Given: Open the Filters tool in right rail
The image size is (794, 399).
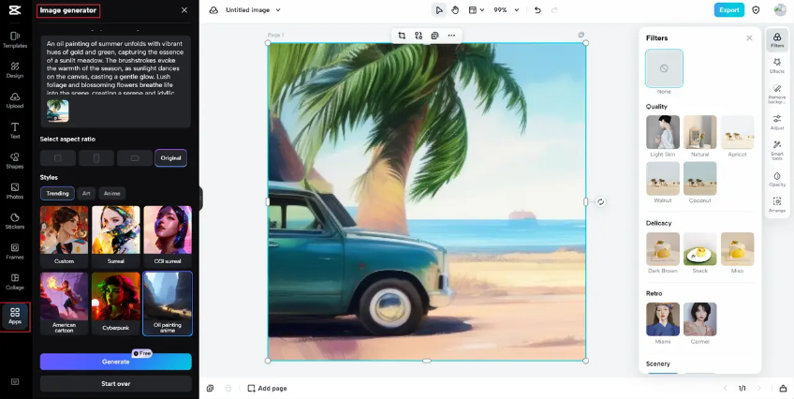Looking at the screenshot, I should [x=777, y=39].
